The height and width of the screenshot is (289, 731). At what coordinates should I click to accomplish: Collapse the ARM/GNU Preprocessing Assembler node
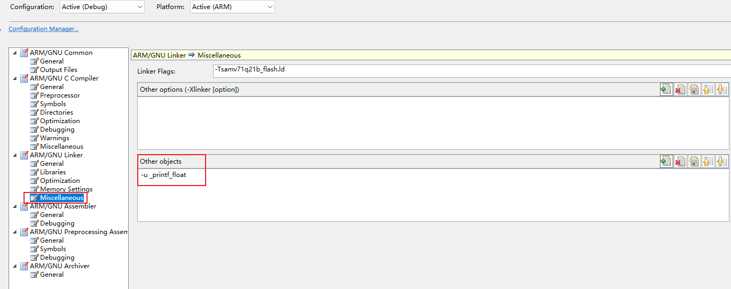point(14,232)
